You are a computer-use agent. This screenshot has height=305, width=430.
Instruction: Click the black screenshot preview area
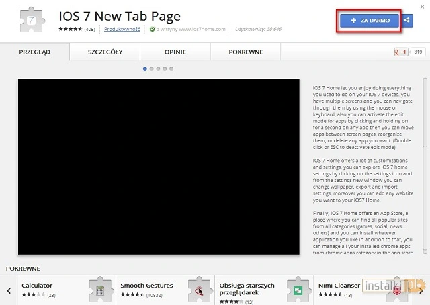coord(159,167)
